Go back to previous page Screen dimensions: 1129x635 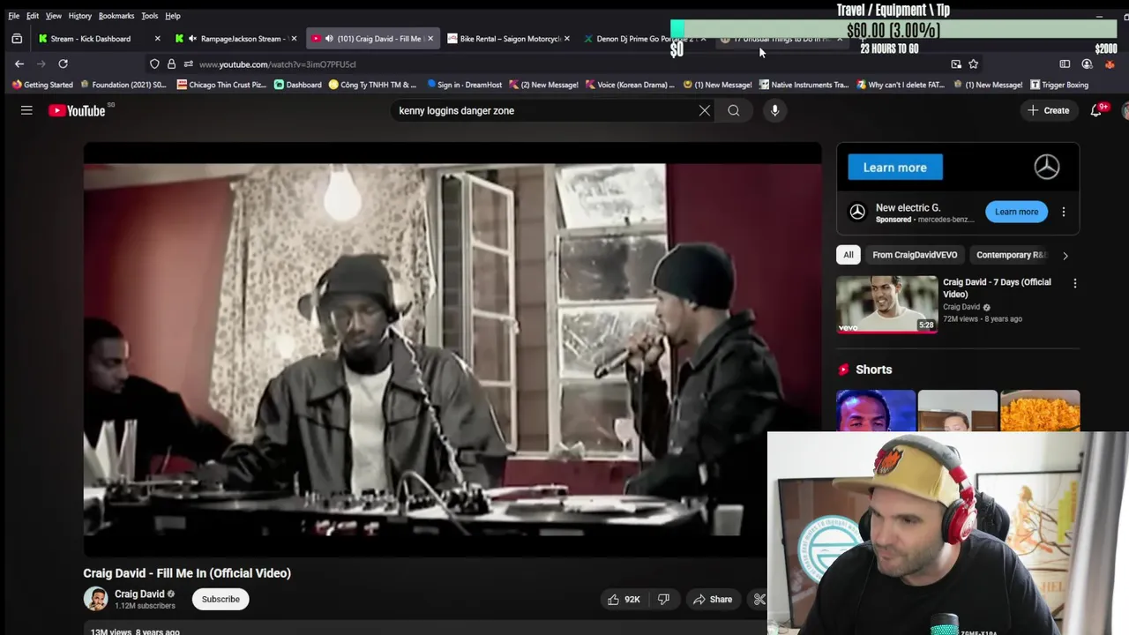tap(19, 63)
